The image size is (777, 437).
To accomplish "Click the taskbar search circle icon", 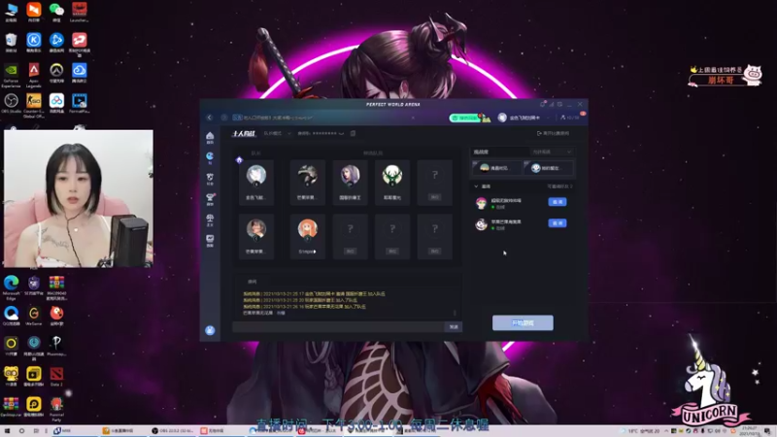I will pyautogui.click(x=21, y=431).
